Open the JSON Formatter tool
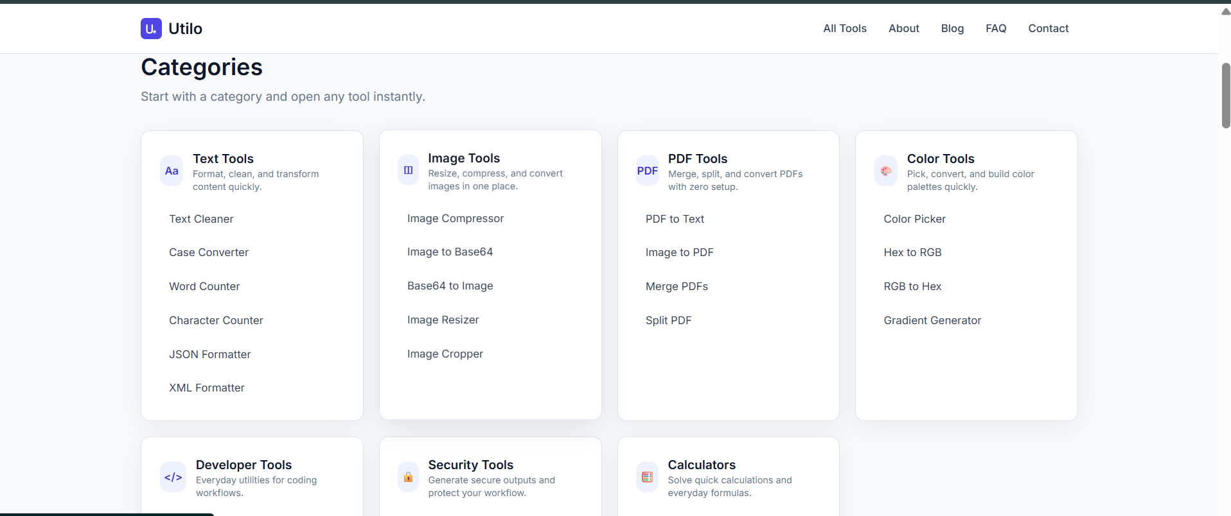The image size is (1231, 516). (x=210, y=354)
